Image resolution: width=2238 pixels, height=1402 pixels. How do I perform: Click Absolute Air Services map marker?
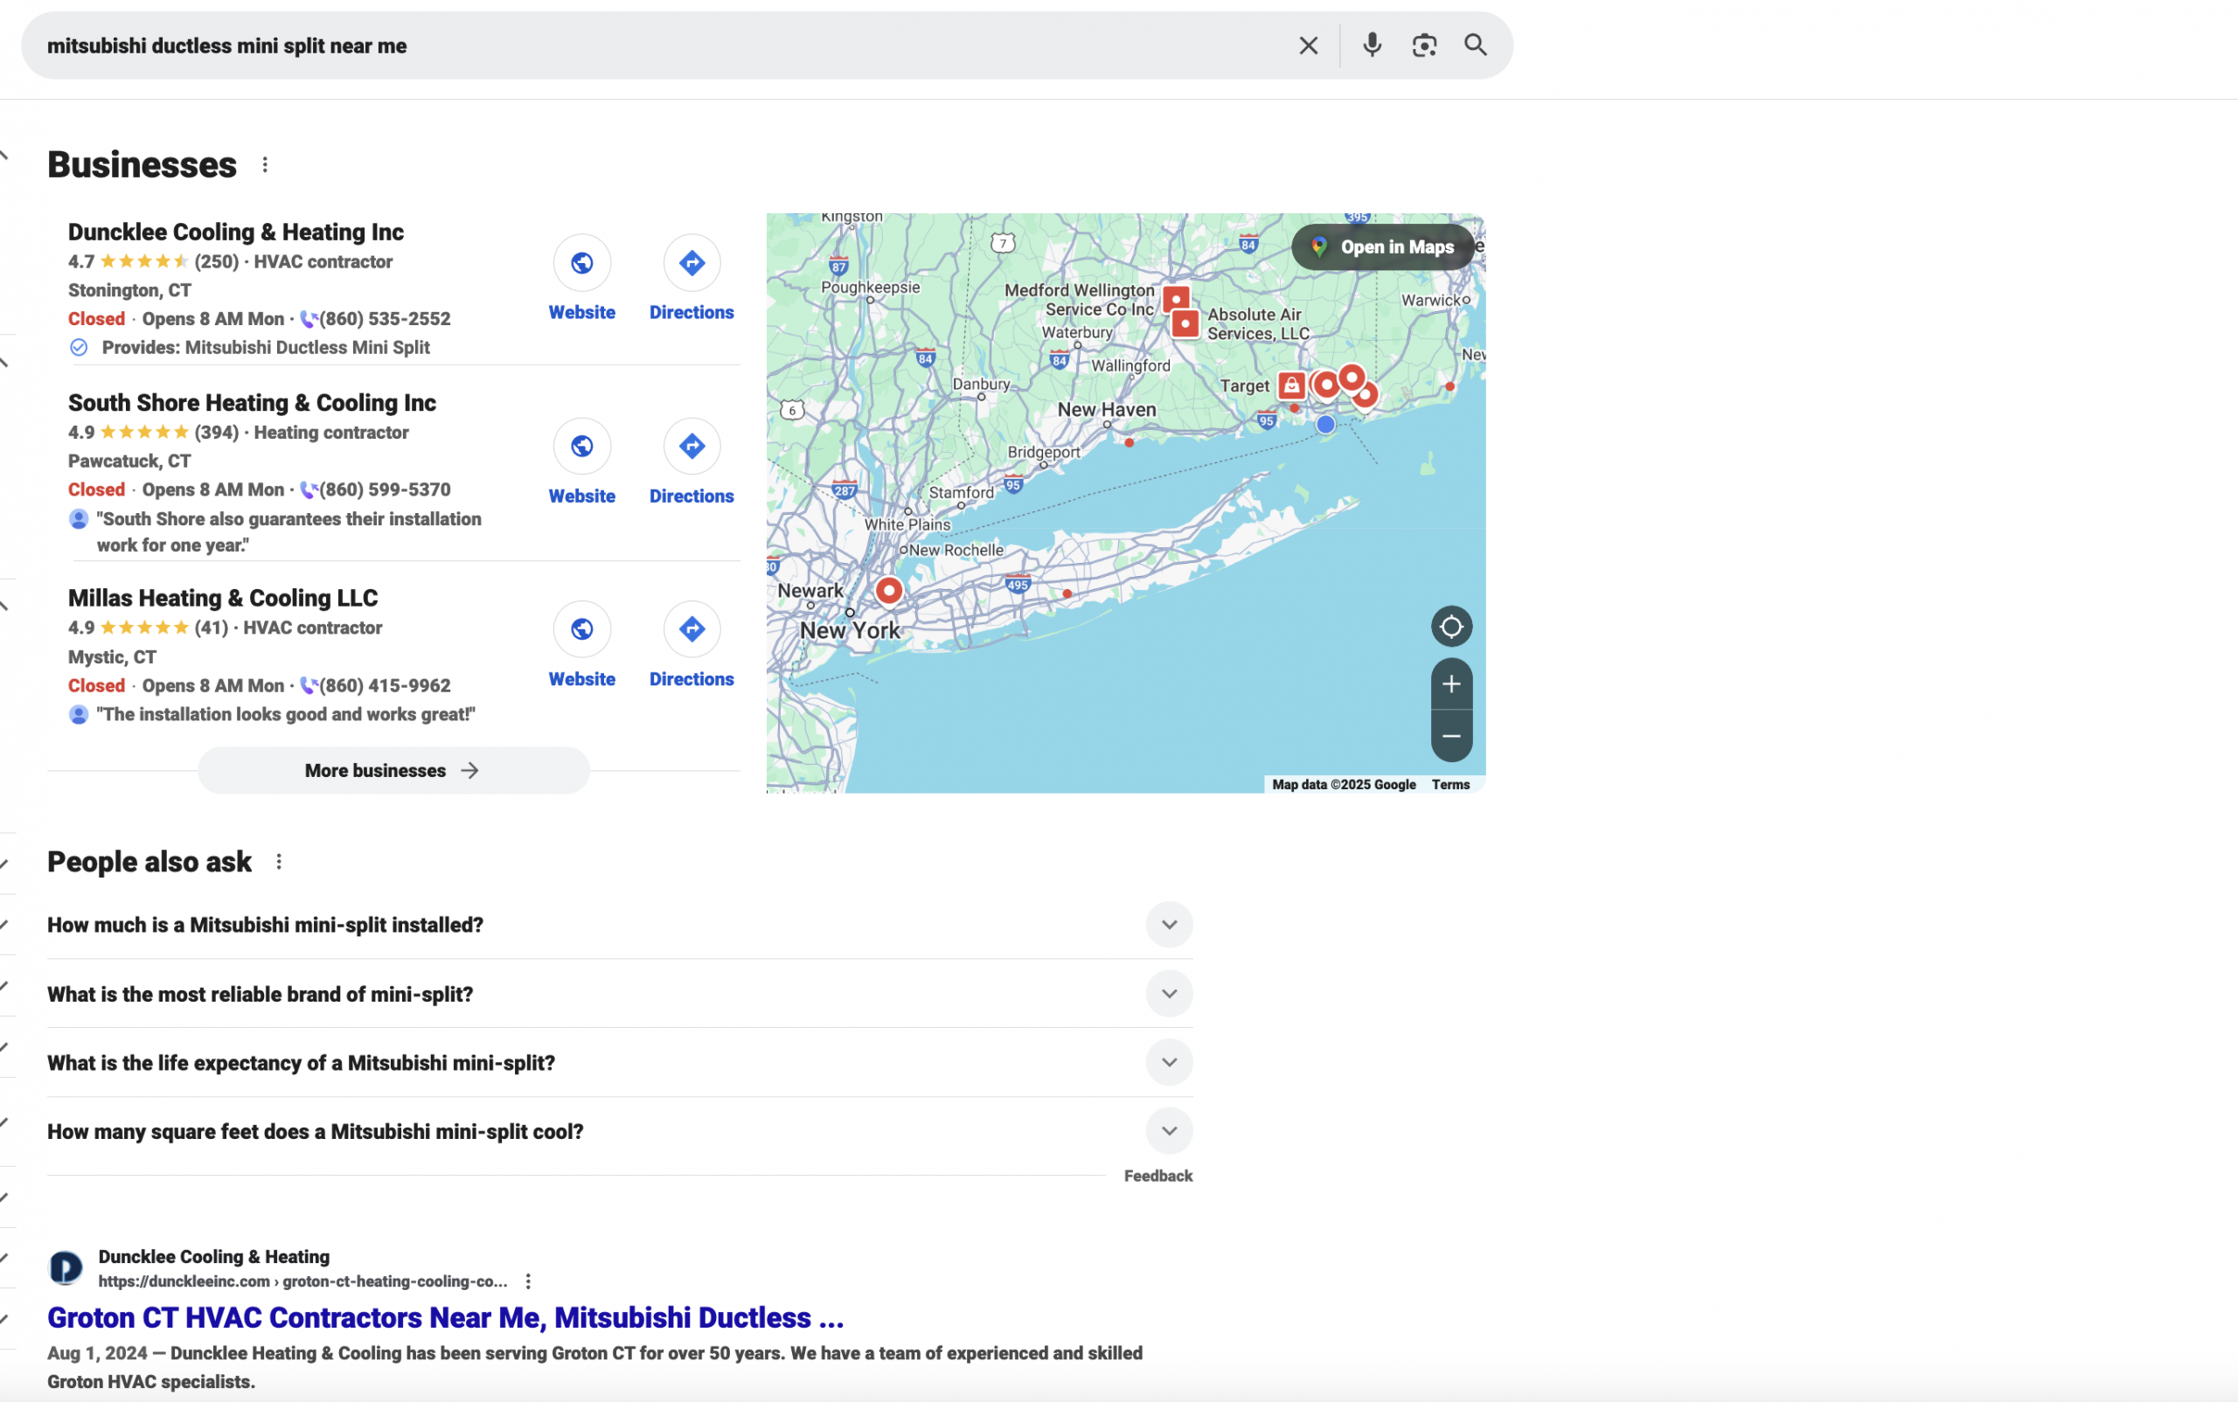coord(1185,323)
